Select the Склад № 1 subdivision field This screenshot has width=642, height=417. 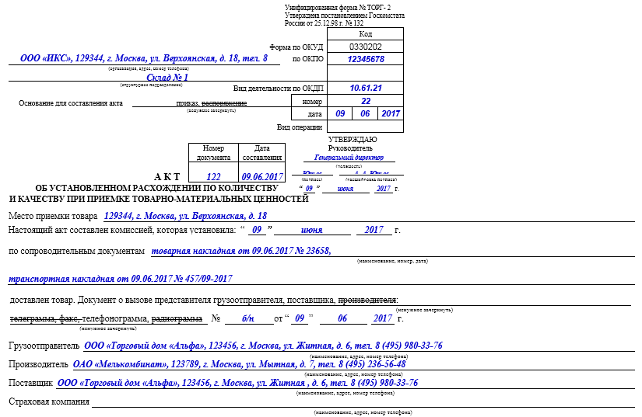[x=167, y=77]
